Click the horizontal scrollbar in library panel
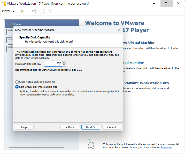The image size is (185, 154). 36,147
